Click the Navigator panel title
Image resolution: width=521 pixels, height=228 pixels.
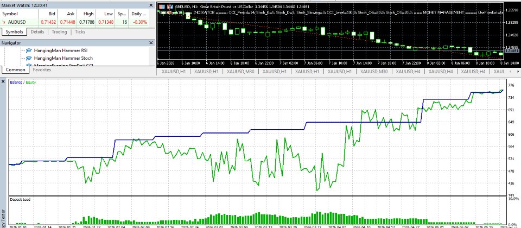11,43
